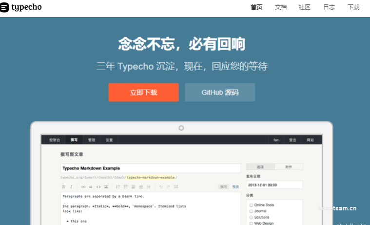Check the Web Design category

(x=251, y=224)
